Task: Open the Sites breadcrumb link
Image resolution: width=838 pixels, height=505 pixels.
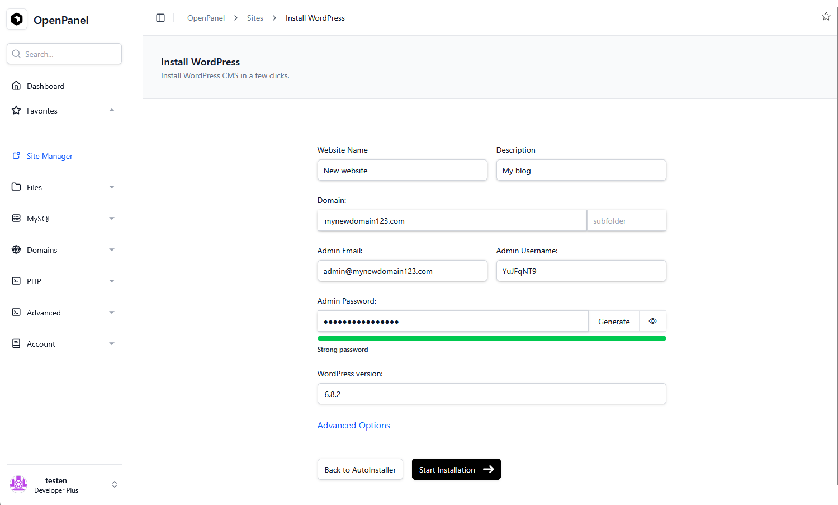Action: click(x=255, y=18)
